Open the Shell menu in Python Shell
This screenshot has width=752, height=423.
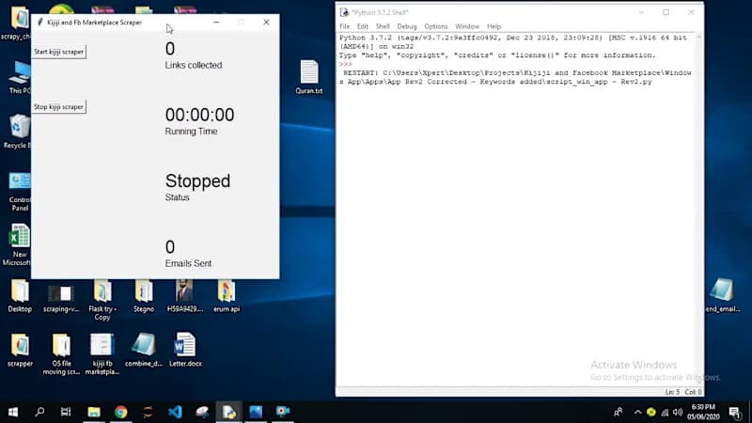pos(383,26)
